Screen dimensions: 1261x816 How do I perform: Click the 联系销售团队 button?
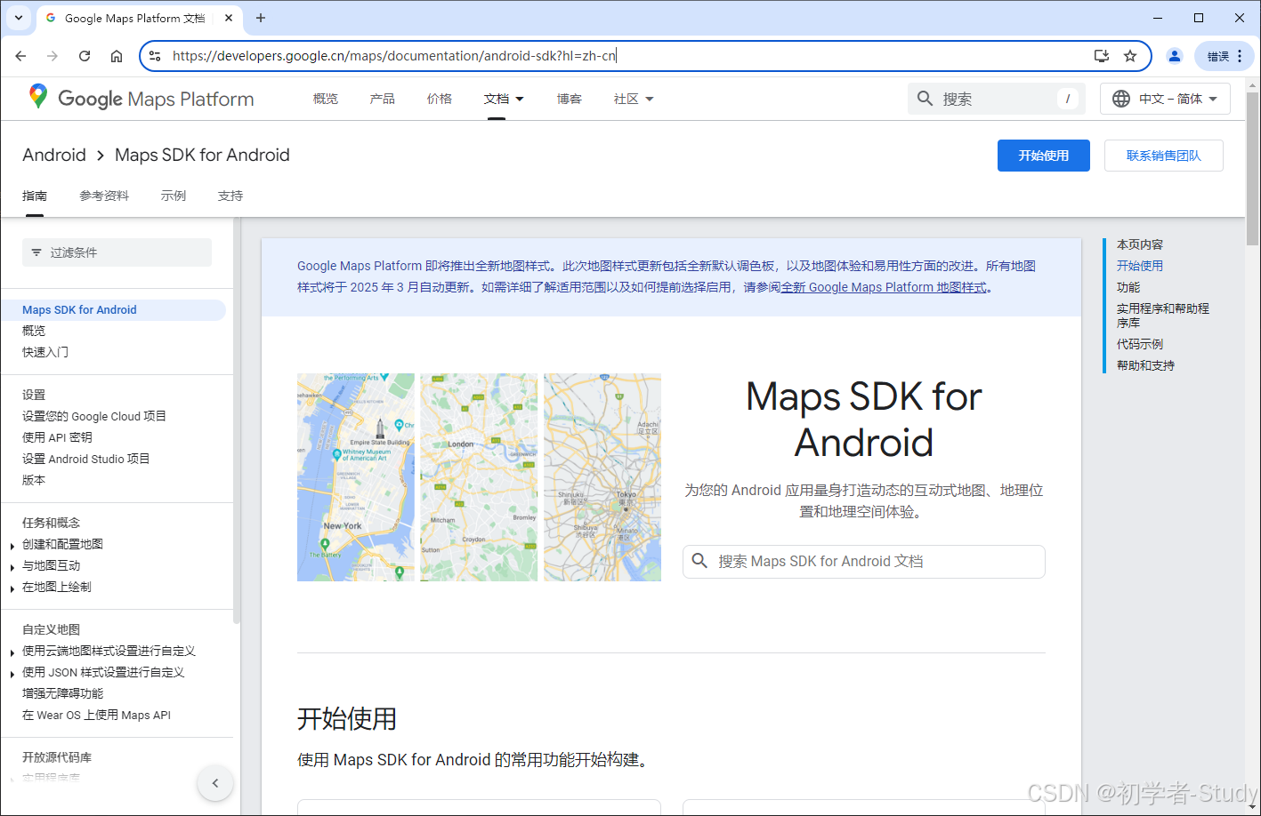coord(1164,156)
